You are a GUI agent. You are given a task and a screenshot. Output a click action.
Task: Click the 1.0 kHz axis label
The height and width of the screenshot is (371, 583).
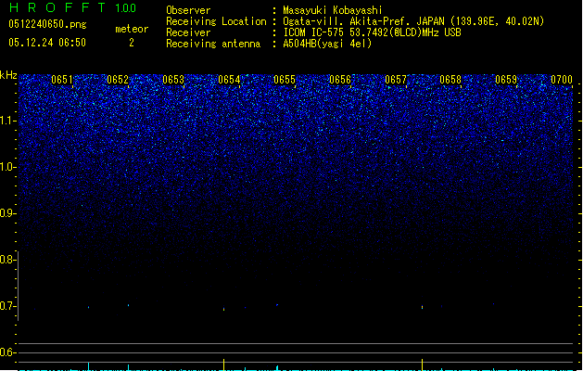(x=7, y=167)
